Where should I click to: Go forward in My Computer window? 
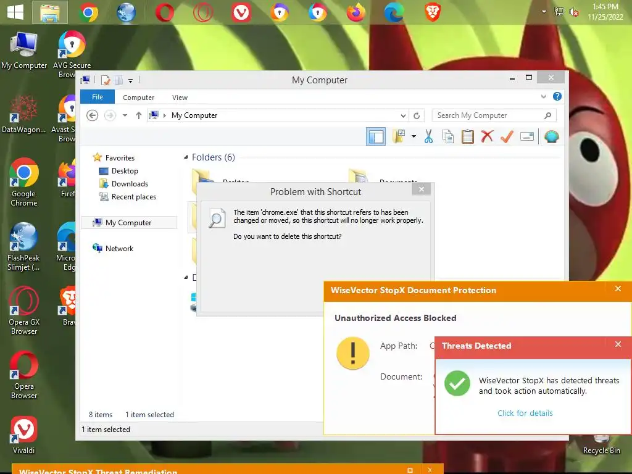point(110,115)
